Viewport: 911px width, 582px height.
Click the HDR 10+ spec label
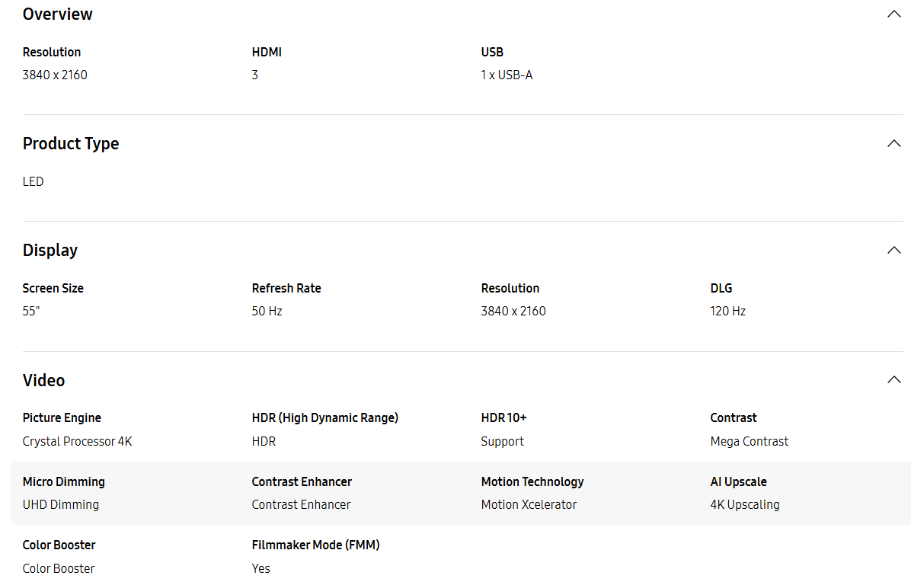[503, 417]
